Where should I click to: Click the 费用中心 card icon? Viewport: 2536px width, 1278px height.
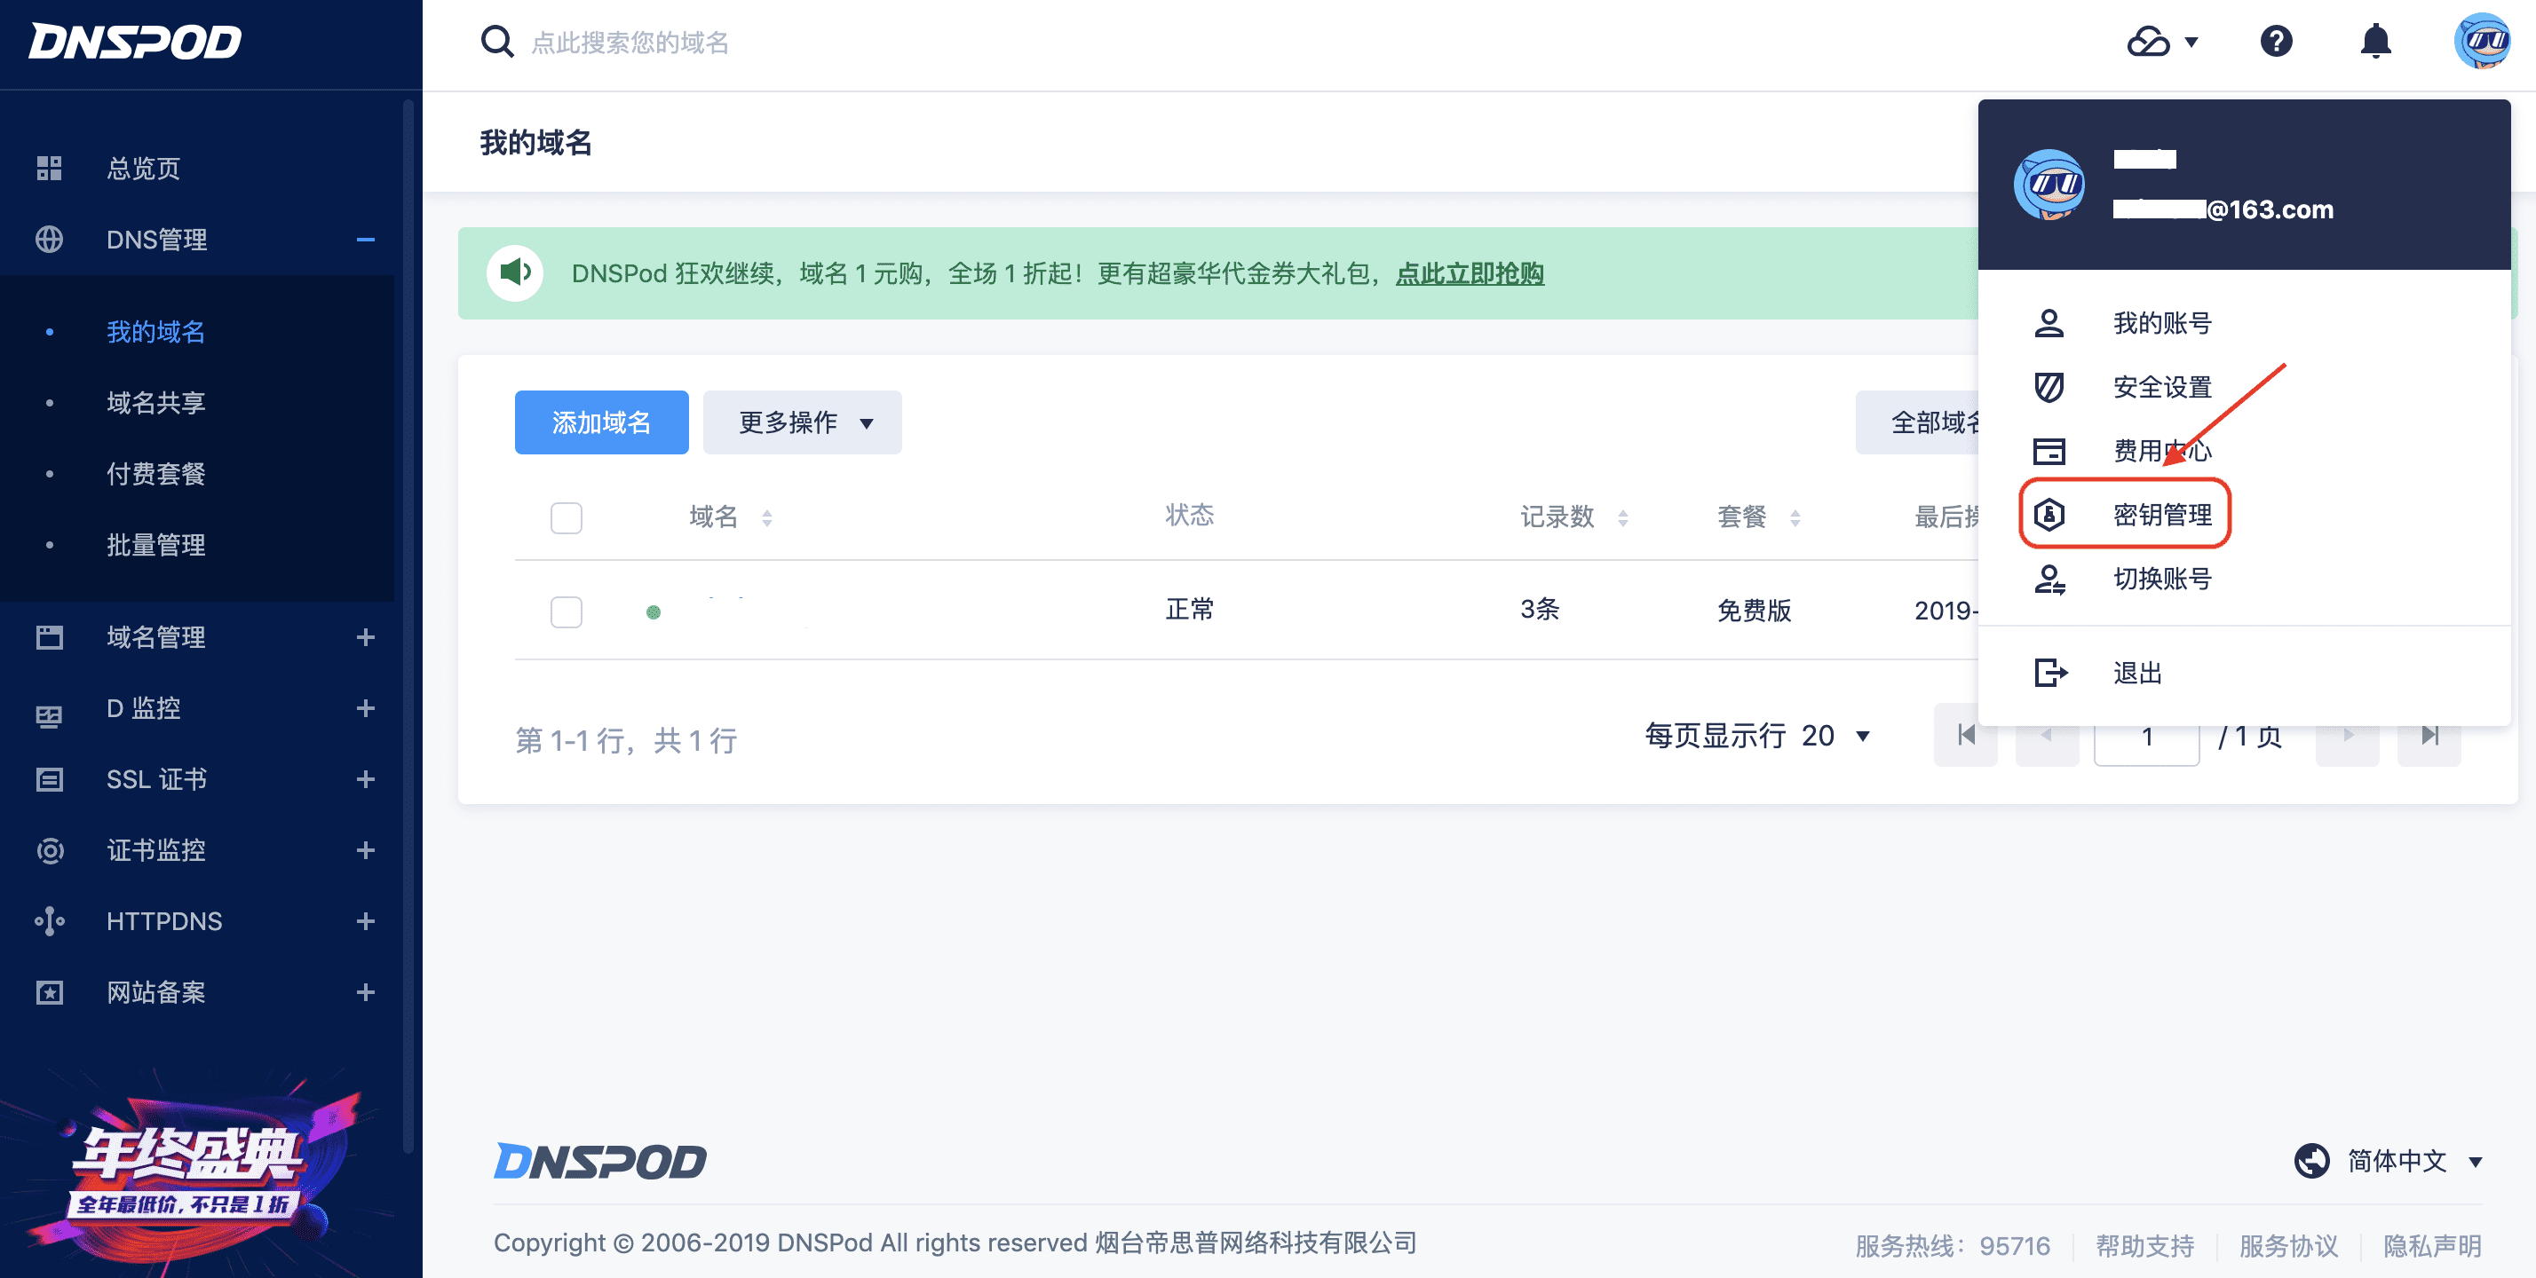(2049, 451)
